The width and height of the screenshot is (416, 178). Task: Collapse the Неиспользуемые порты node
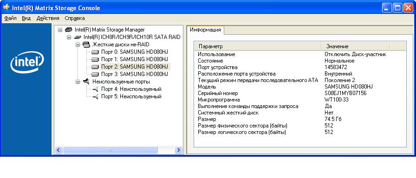(x=78, y=82)
